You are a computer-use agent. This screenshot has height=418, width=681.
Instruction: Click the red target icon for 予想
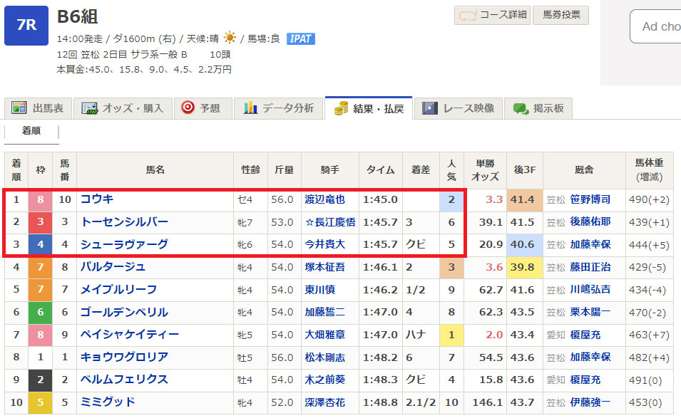[188, 108]
